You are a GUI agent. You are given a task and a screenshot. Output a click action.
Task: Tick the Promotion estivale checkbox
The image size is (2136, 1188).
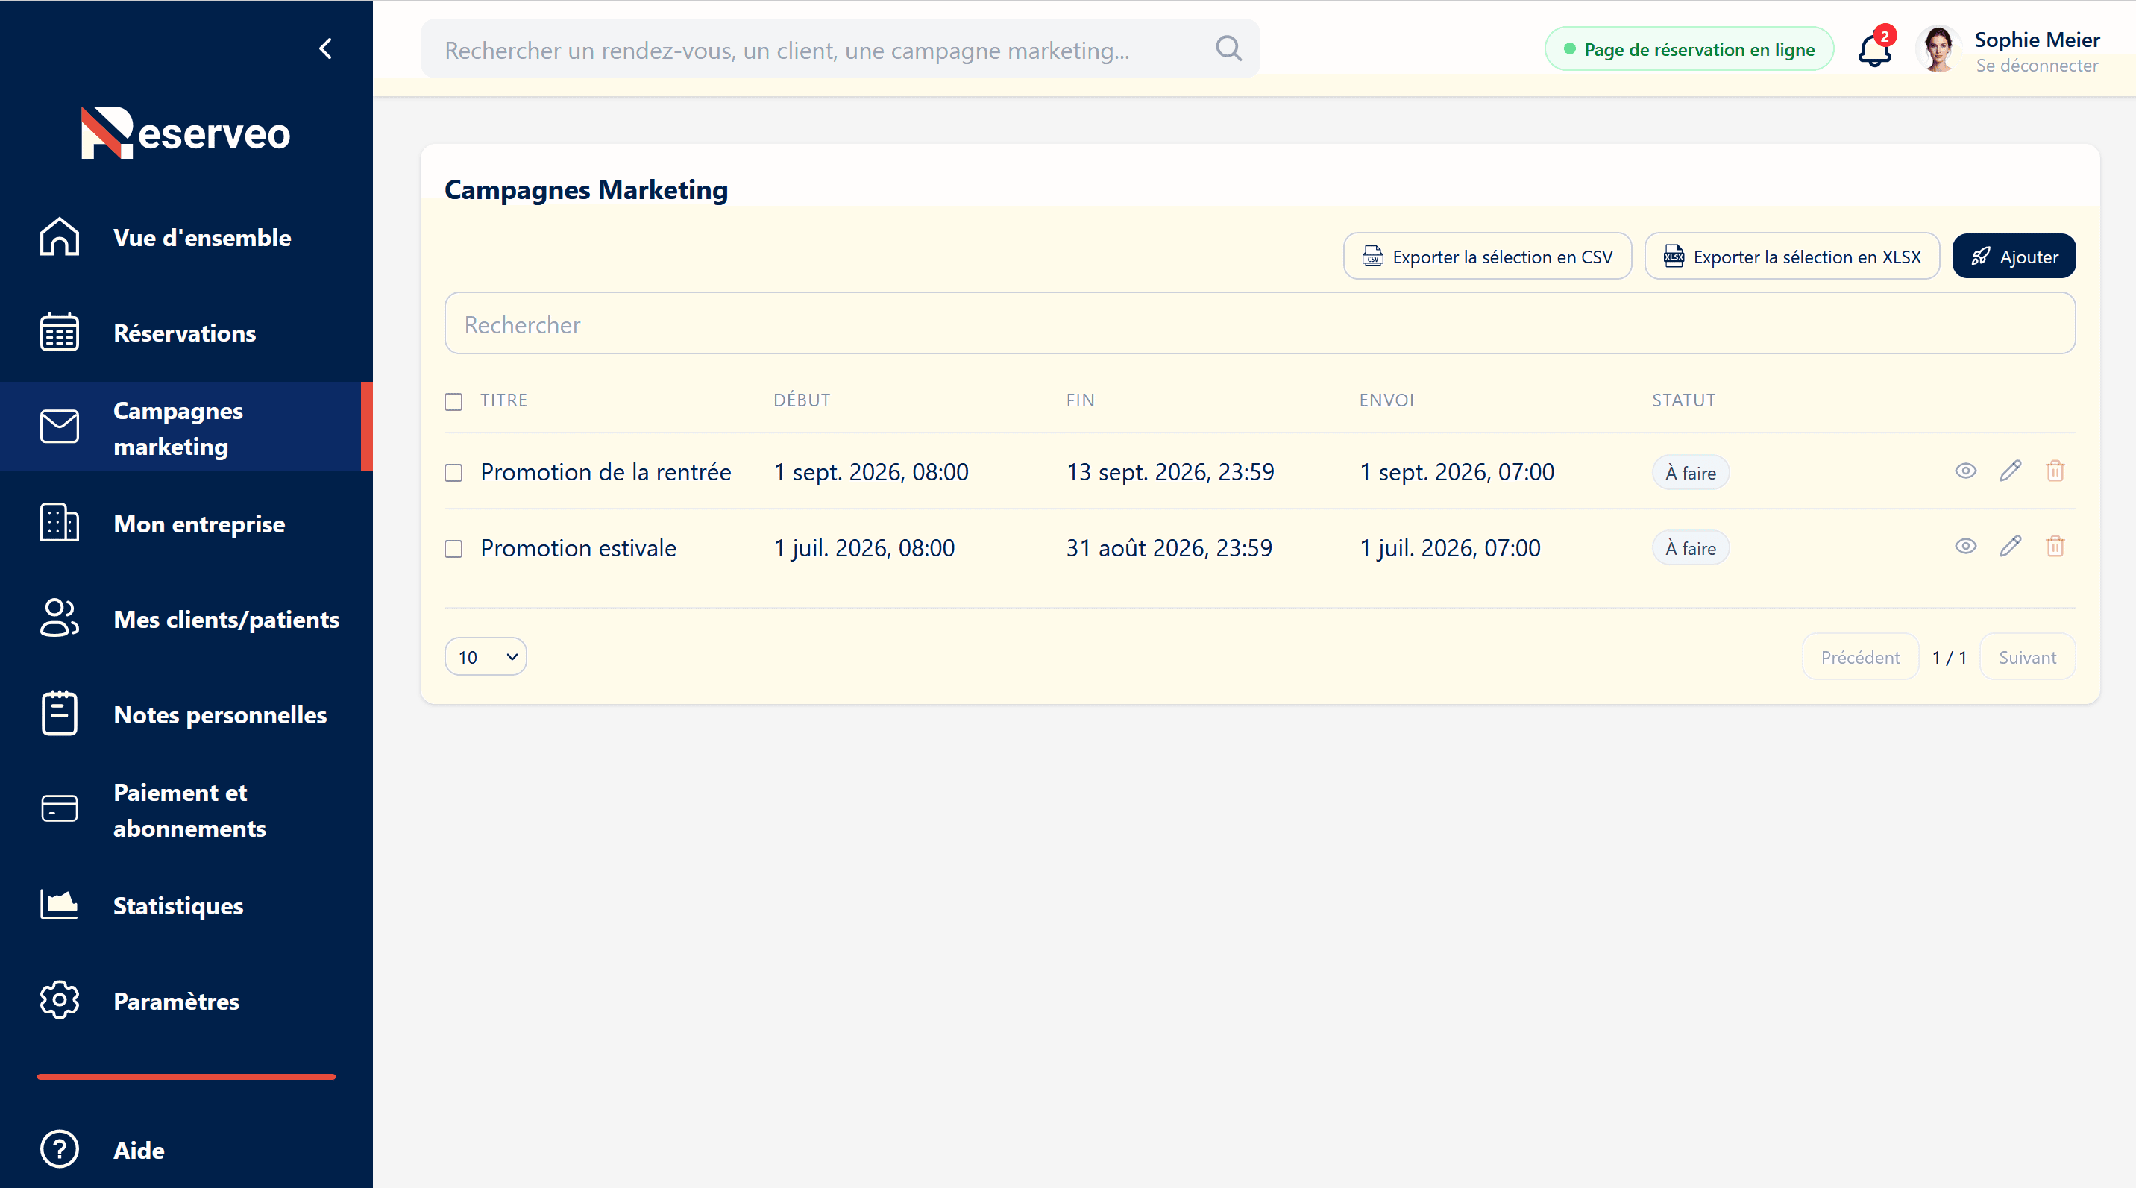tap(453, 549)
